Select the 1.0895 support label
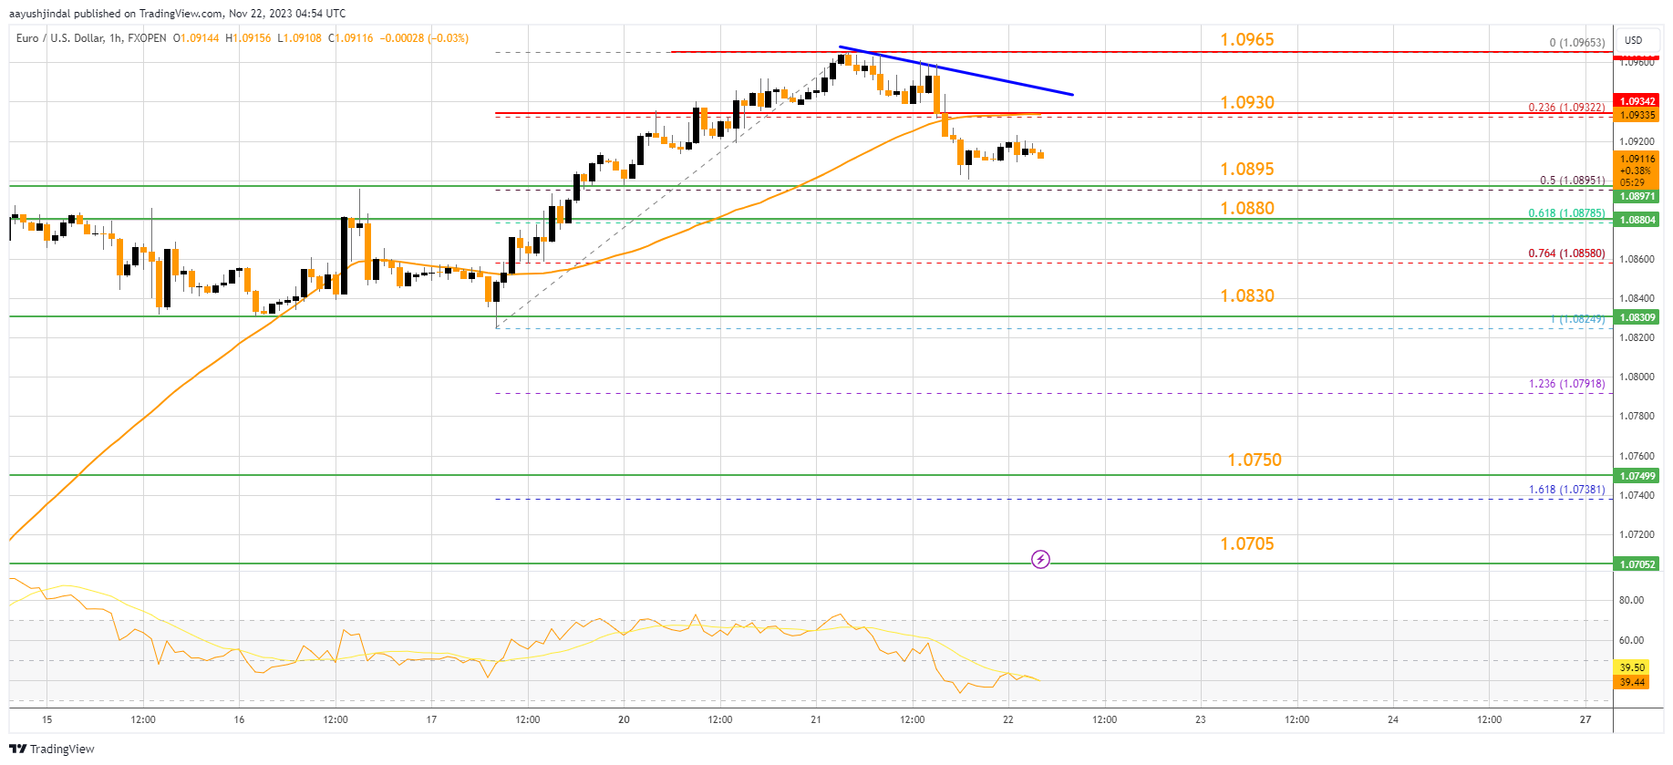The height and width of the screenshot is (765, 1673). (1247, 169)
